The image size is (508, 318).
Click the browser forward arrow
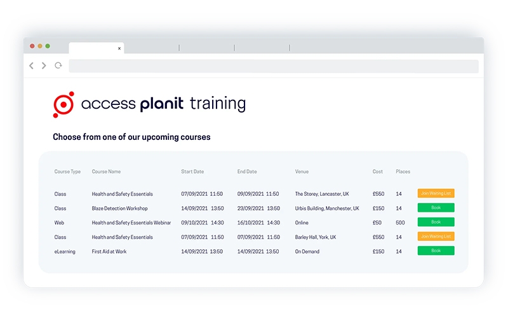[44, 66]
